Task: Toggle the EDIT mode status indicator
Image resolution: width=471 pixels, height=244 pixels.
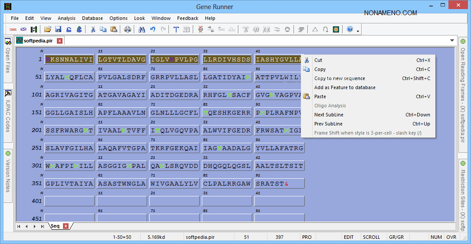Action: [349, 237]
